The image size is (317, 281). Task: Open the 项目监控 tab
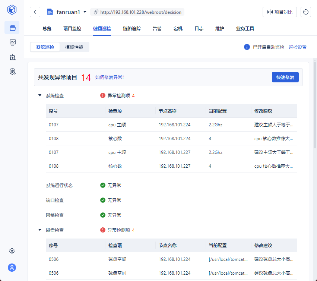click(72, 28)
